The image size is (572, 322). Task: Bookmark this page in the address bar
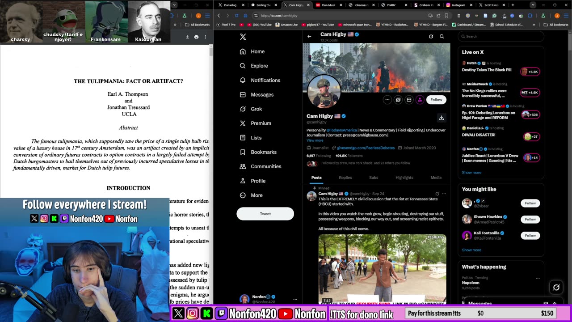446,16
